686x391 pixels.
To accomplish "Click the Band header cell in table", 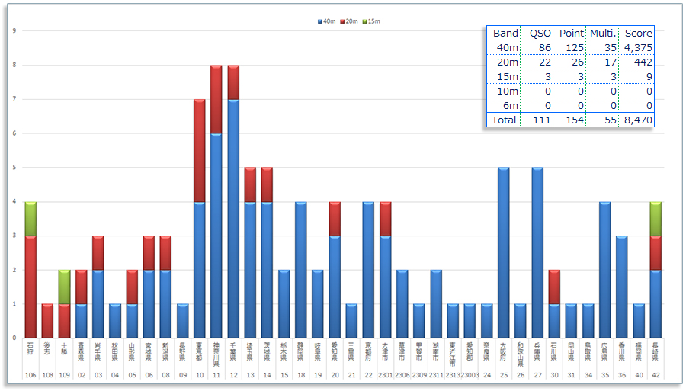I will coord(505,33).
